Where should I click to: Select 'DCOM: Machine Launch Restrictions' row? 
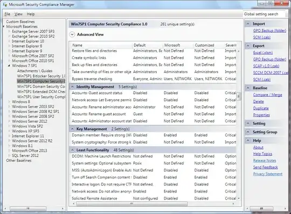pos(154,156)
